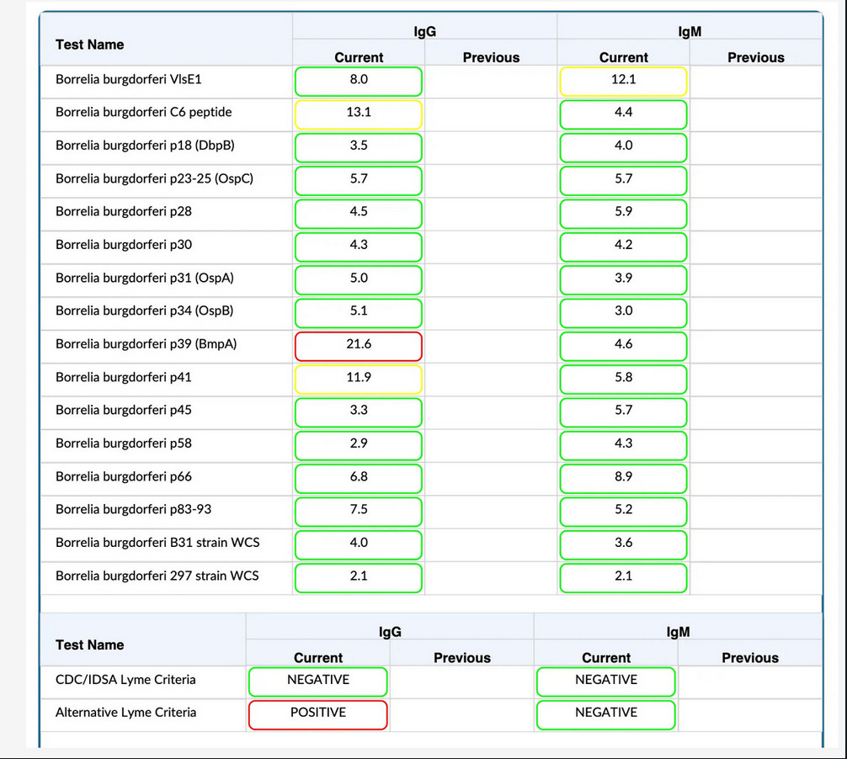Click the Borrelia burgdorferi C6 peptide label
The height and width of the screenshot is (759, 847).
144,112
